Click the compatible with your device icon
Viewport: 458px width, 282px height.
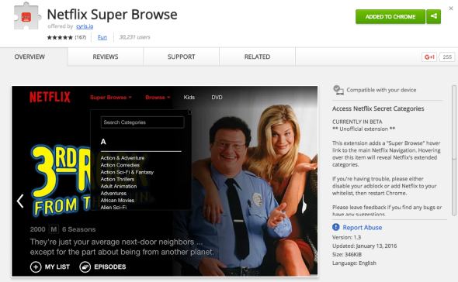(338, 90)
